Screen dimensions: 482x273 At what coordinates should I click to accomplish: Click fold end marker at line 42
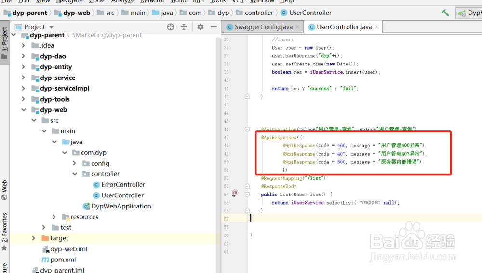(247, 96)
